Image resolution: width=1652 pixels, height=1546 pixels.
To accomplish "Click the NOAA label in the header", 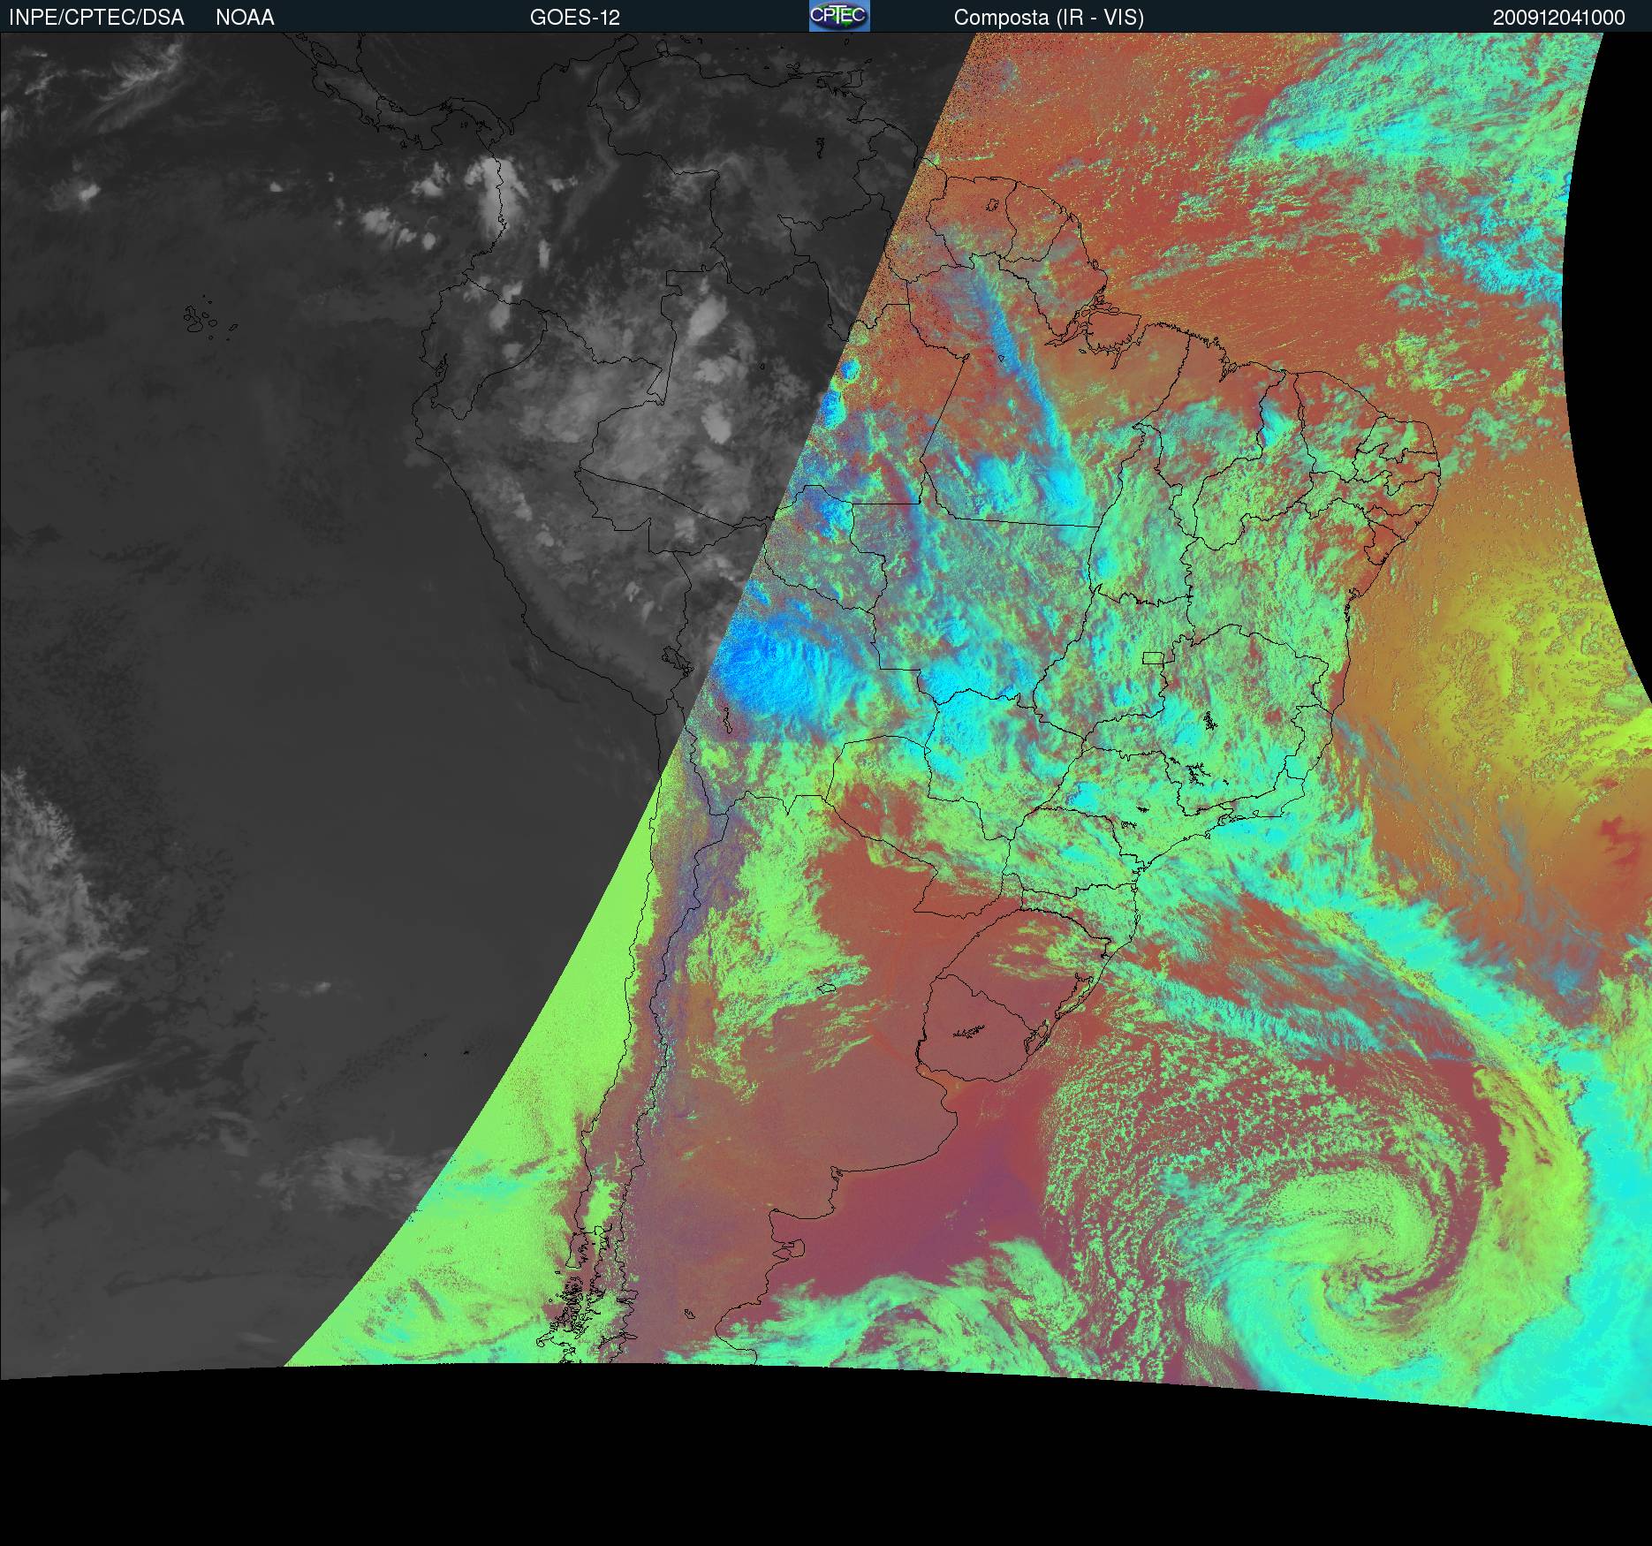I will [x=245, y=18].
